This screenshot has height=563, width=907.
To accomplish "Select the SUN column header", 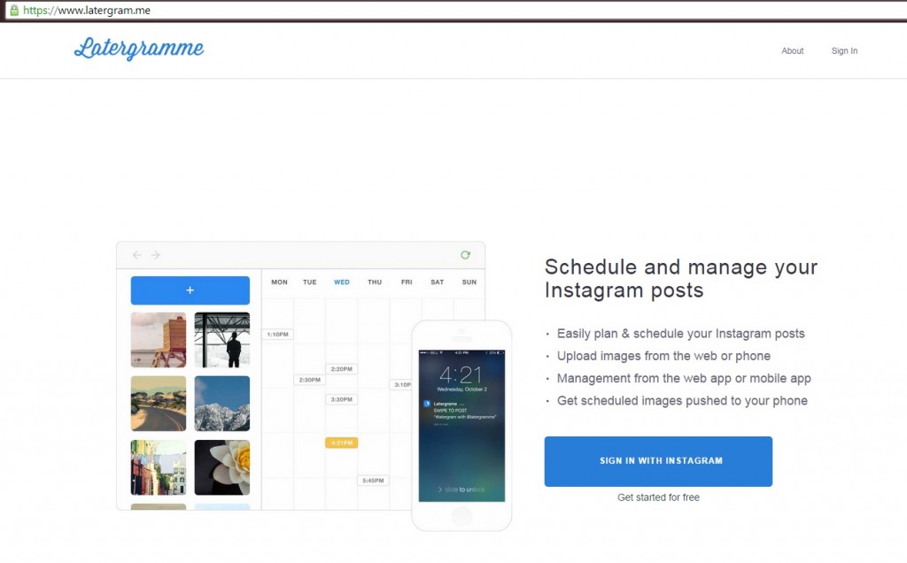I will [469, 282].
